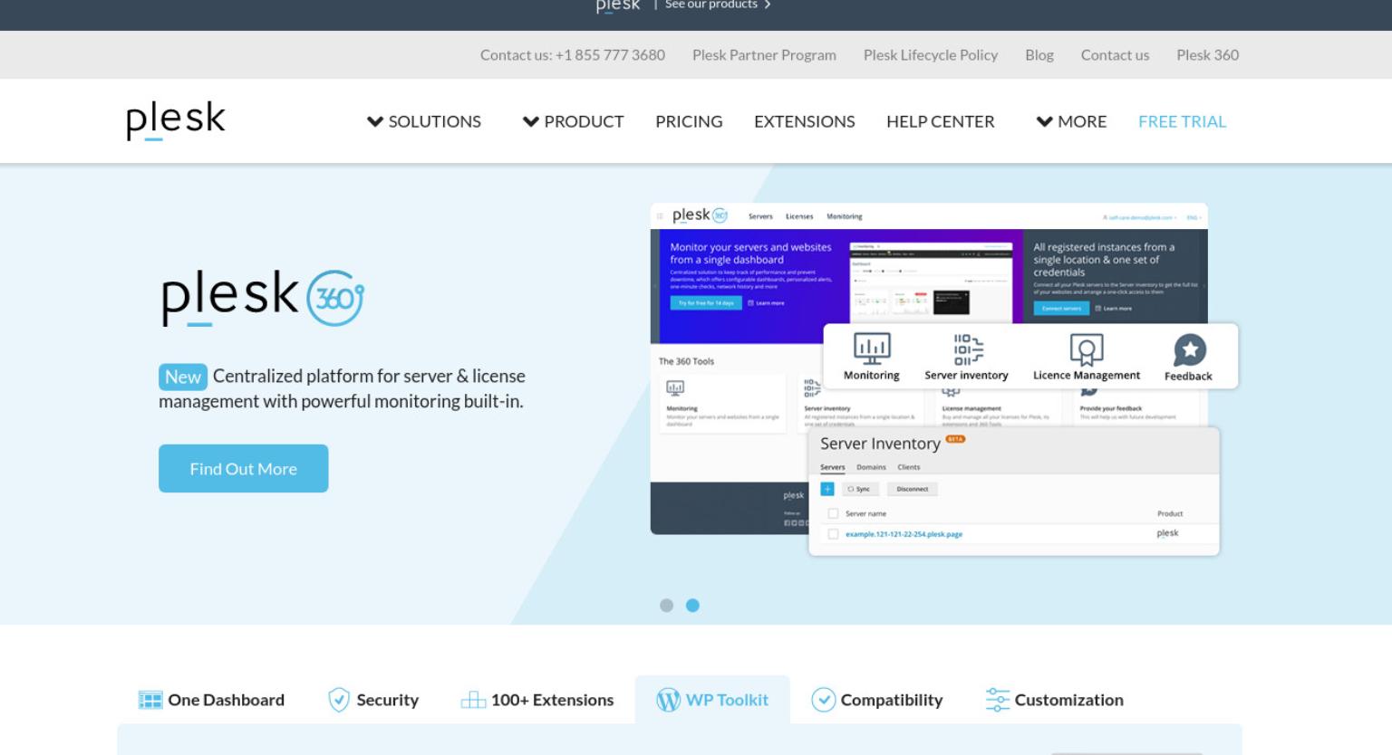Viewport: 1392px width, 755px height.
Task: Switch to the Customization tab
Action: (1054, 700)
